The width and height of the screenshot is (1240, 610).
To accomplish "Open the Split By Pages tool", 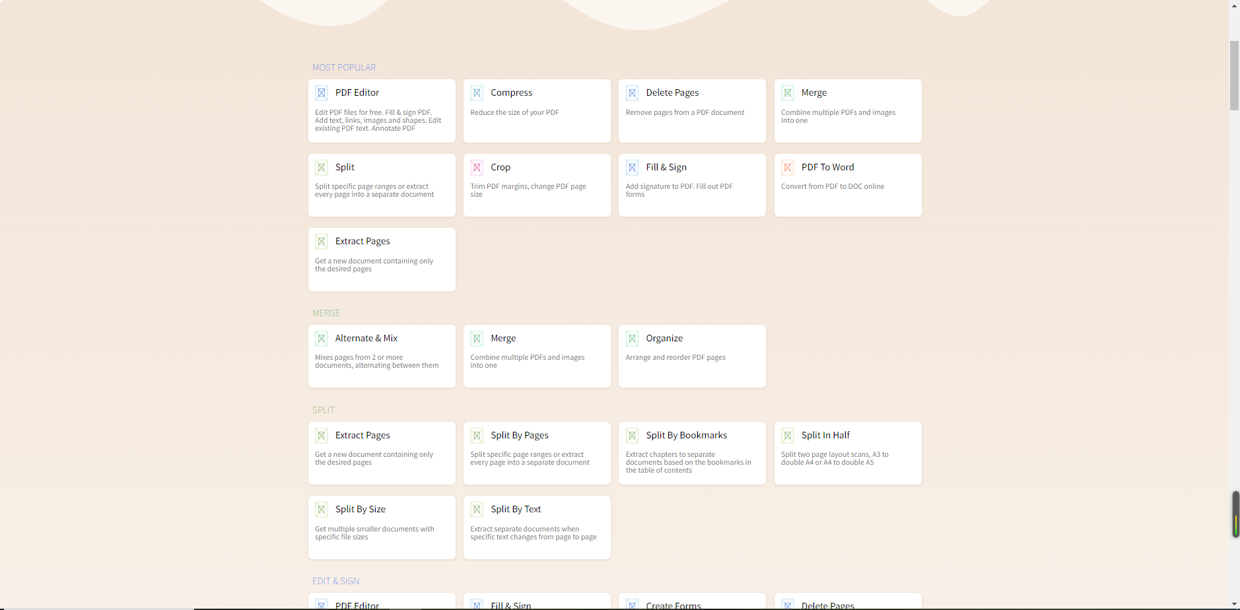I will pyautogui.click(x=536, y=453).
